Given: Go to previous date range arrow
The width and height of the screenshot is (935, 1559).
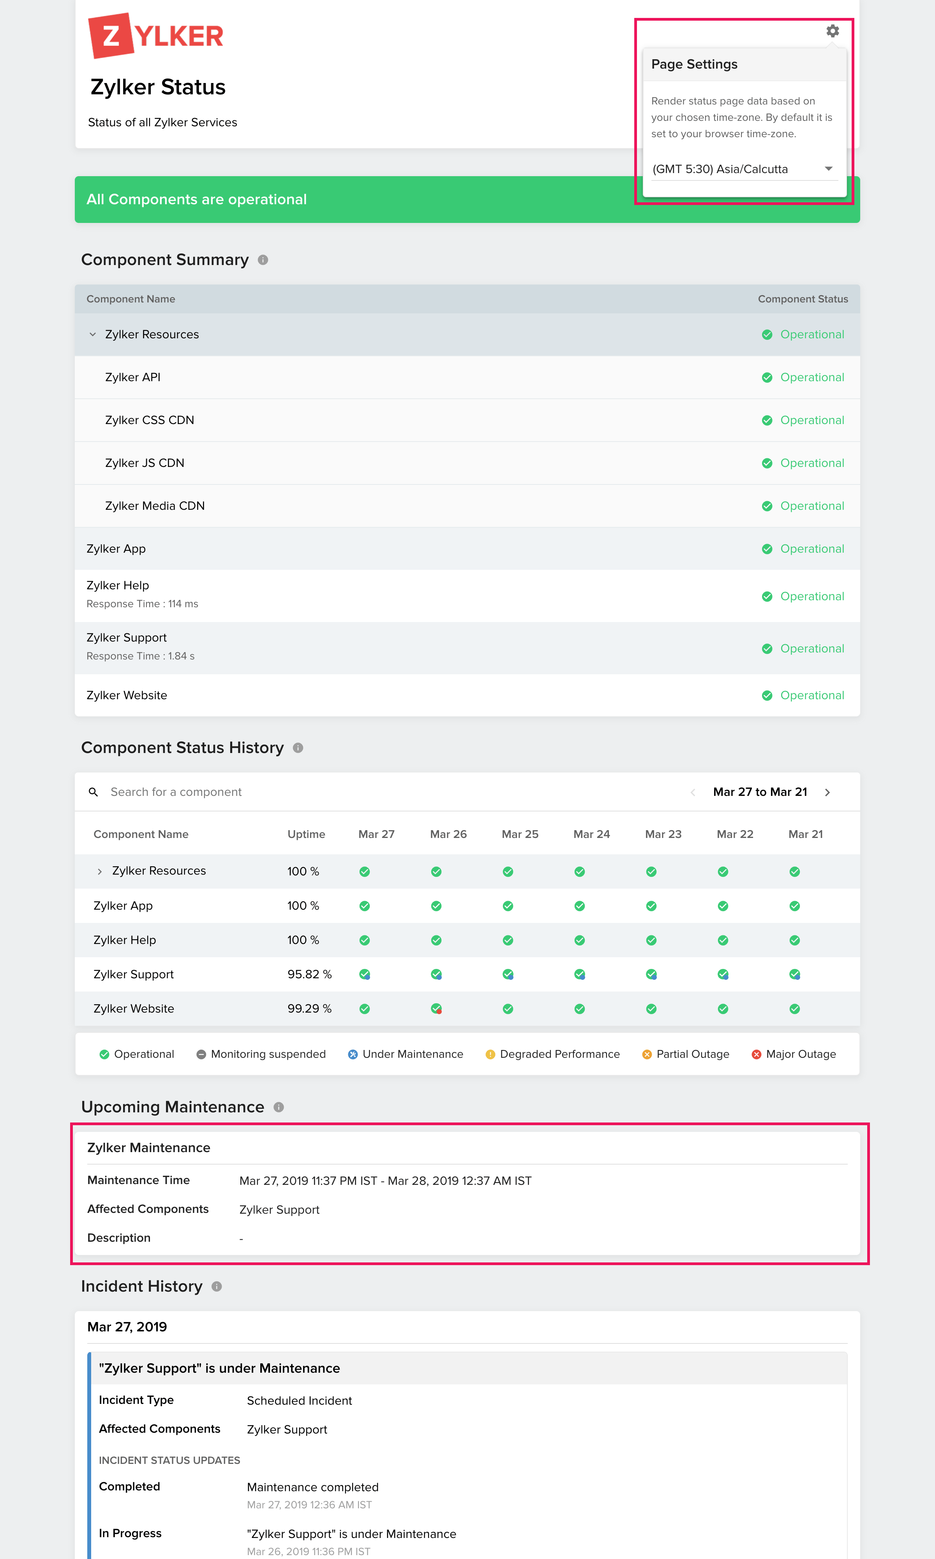Looking at the screenshot, I should 692,792.
